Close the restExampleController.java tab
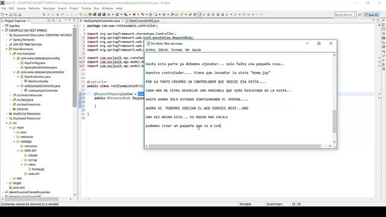The width and height of the screenshot is (386, 217). [x=122, y=20]
